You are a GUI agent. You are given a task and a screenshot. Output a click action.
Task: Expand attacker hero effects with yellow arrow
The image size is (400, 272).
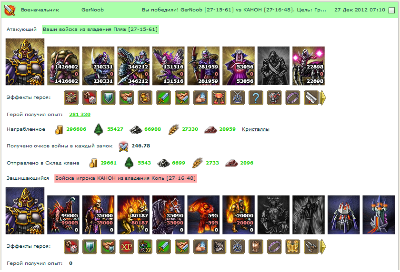point(323,98)
